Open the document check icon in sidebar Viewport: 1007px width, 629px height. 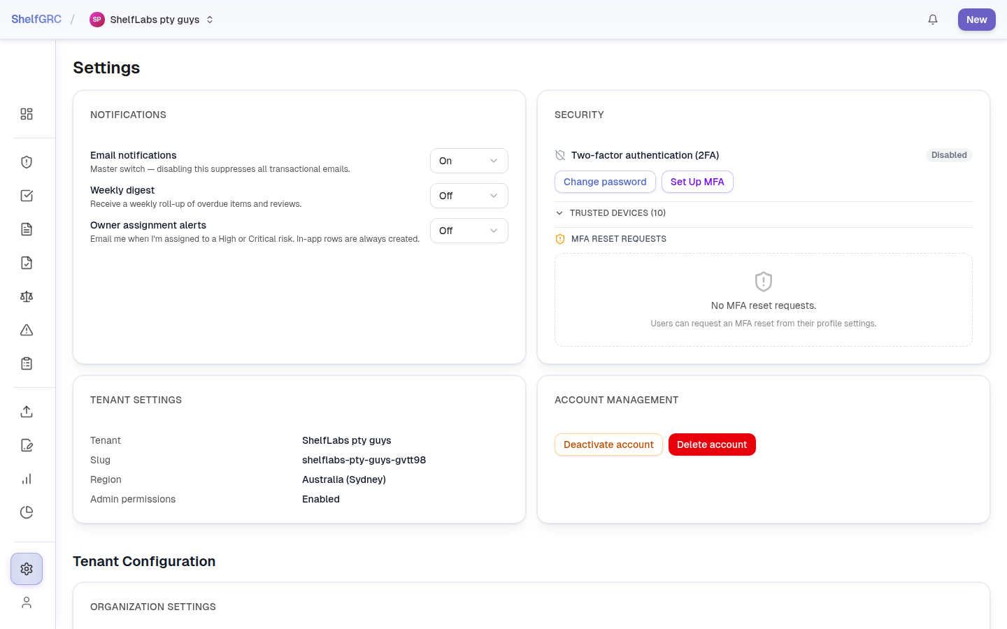point(27,263)
